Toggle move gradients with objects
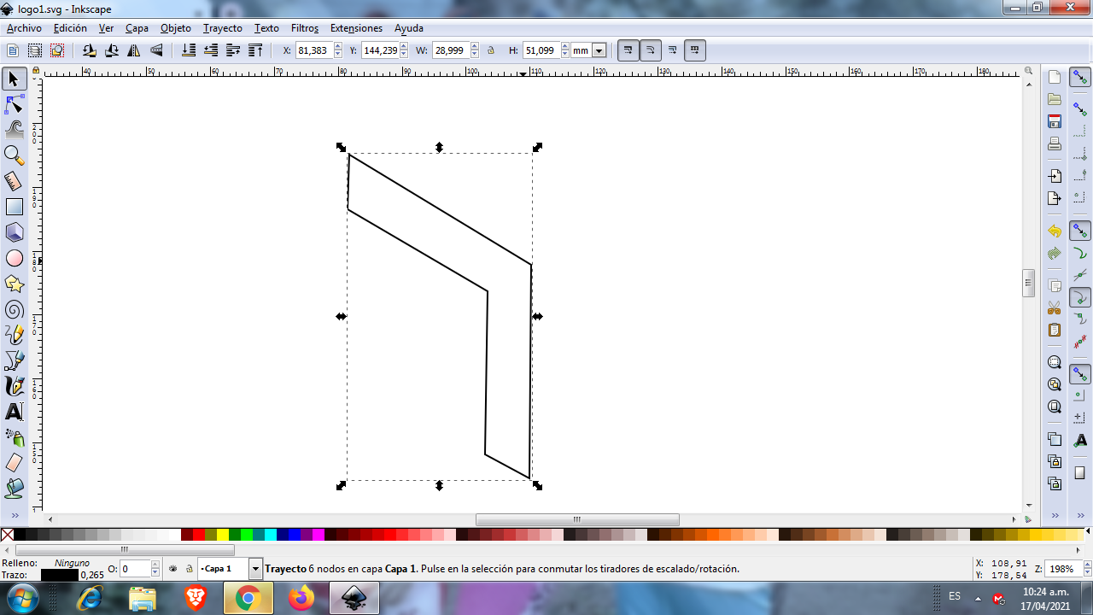The width and height of the screenshot is (1093, 615). pyautogui.click(x=673, y=50)
